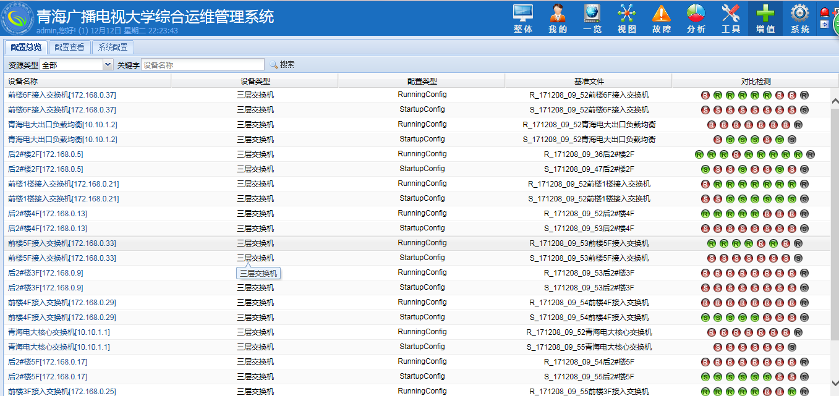The height and width of the screenshot is (396, 839).
Task: Click gray S icon in 青海电大出口负载均衡 StartupConfig row
Action: point(792,140)
